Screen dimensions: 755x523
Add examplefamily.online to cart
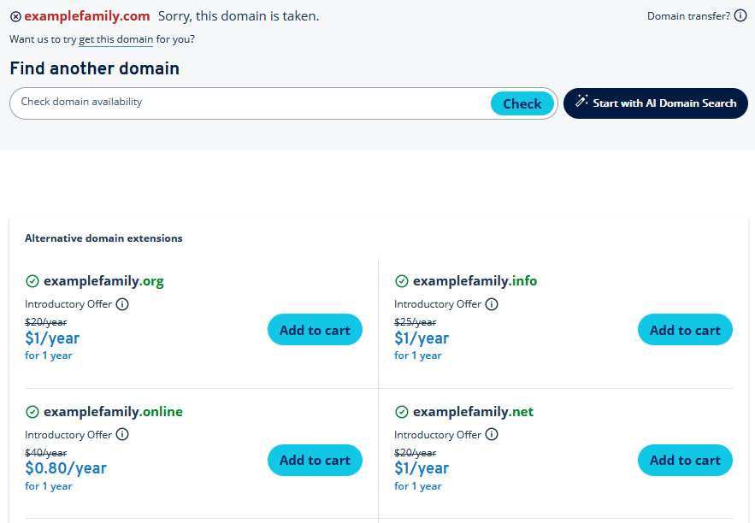pyautogui.click(x=315, y=461)
